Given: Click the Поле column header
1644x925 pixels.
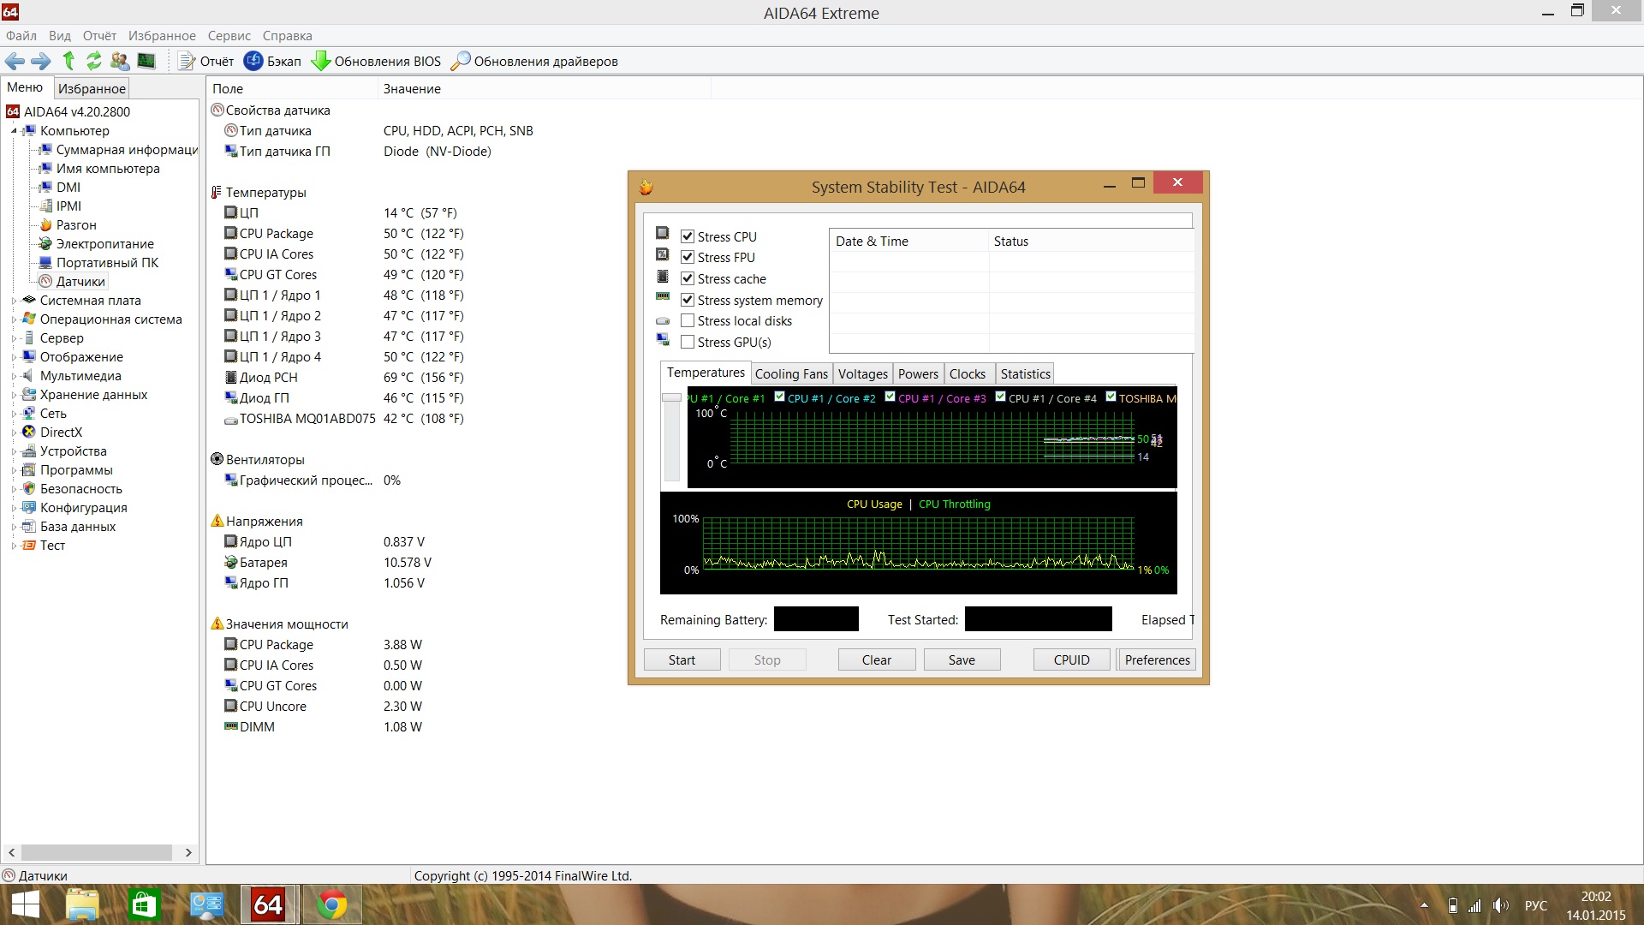Looking at the screenshot, I should [292, 89].
